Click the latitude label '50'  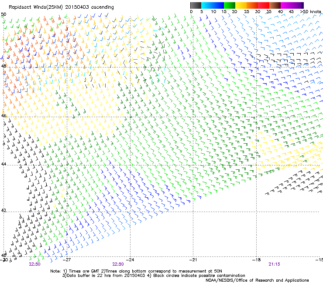click(x=3, y=14)
